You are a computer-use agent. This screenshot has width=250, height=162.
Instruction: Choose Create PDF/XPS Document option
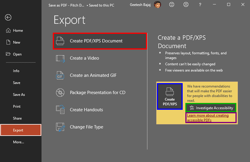[x=100, y=41]
